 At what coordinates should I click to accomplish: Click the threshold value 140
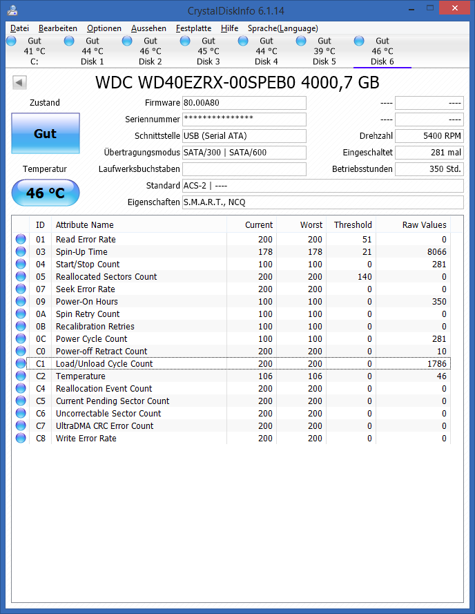coord(364,276)
